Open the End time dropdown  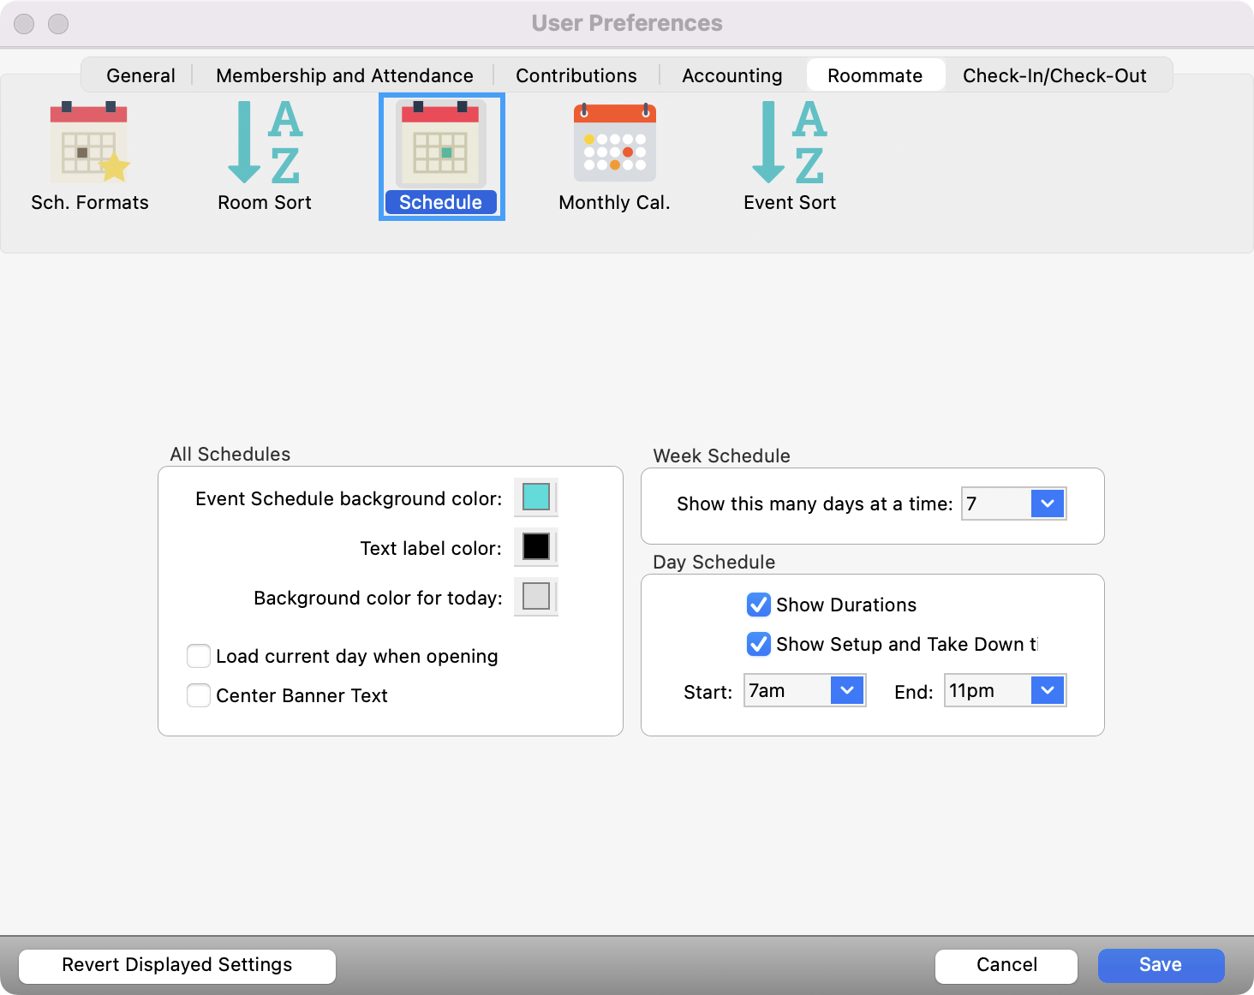[1047, 690]
